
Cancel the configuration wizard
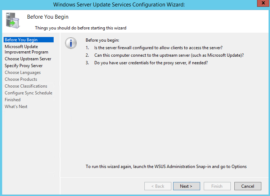[x=248, y=186]
